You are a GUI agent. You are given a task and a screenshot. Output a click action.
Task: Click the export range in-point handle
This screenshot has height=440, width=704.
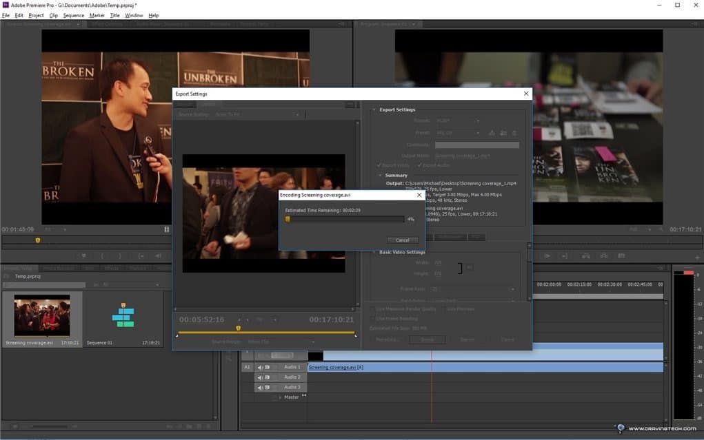tap(177, 335)
